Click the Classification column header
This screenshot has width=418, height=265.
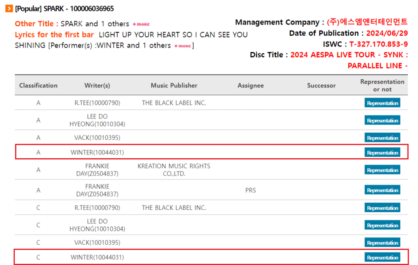point(38,85)
